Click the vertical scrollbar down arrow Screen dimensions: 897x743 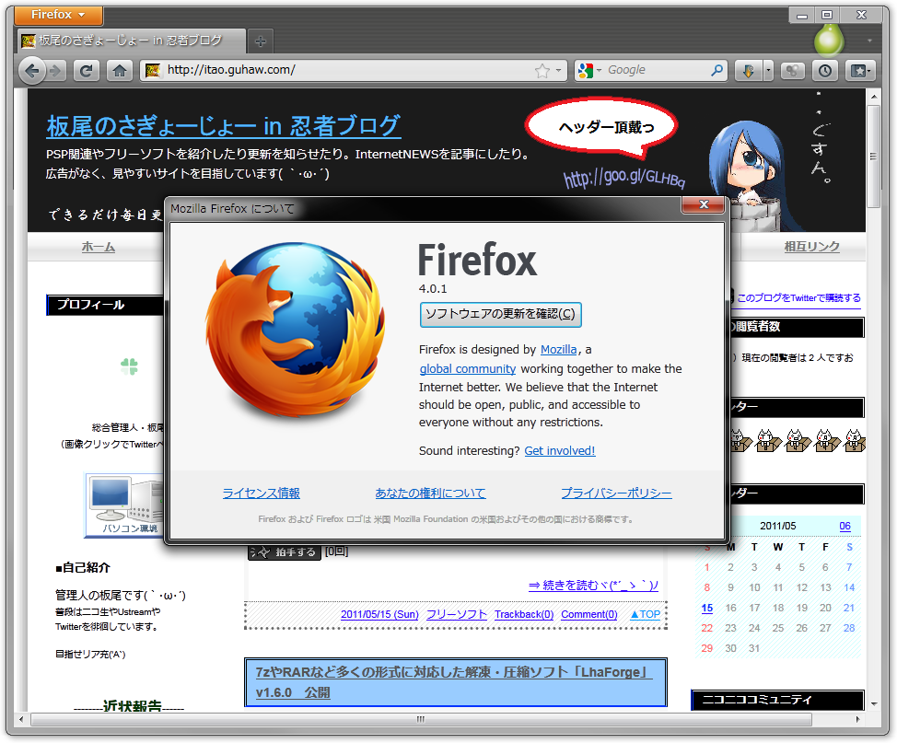tap(874, 704)
